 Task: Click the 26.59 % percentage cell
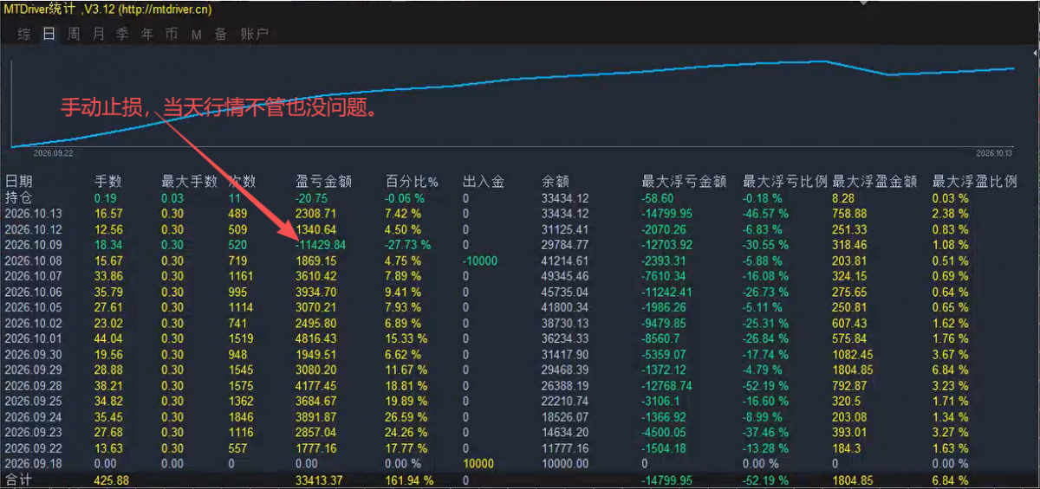(406, 416)
